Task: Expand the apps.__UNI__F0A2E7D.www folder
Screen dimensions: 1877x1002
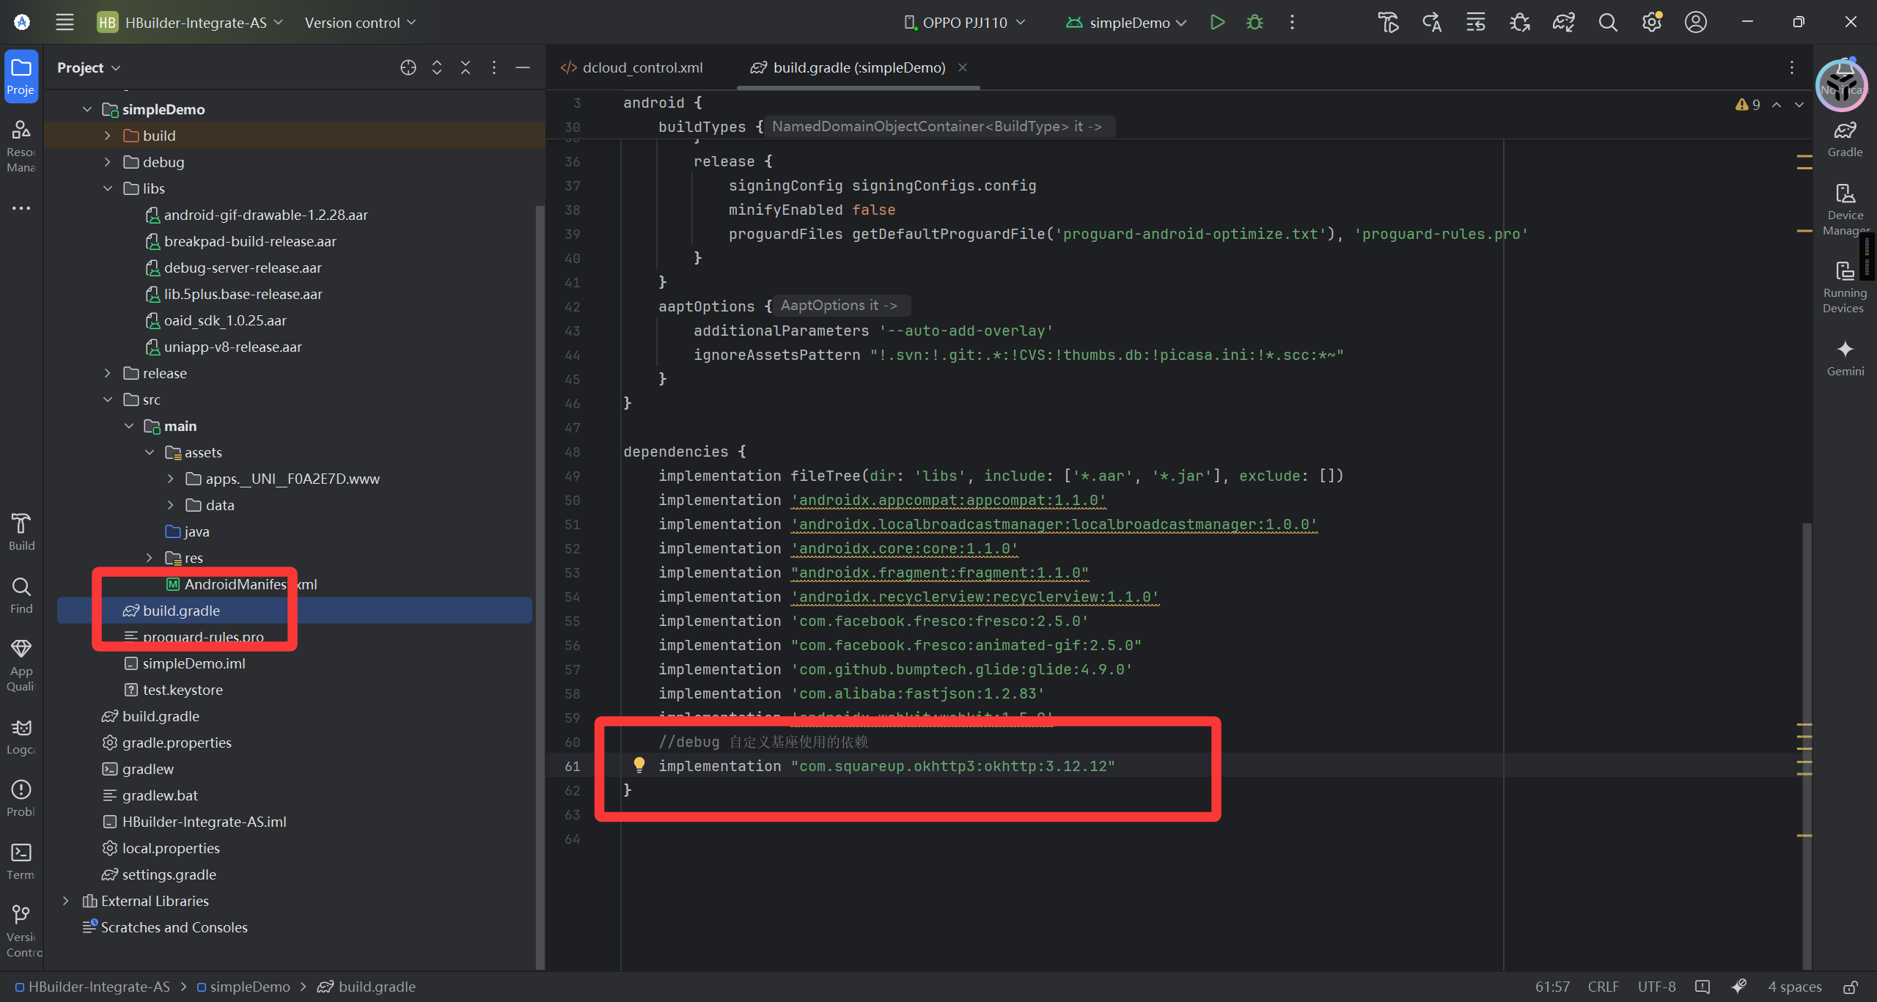Action: click(171, 479)
